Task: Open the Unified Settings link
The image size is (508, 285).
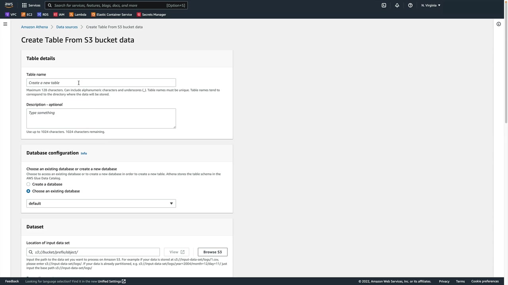Action: point(112,281)
